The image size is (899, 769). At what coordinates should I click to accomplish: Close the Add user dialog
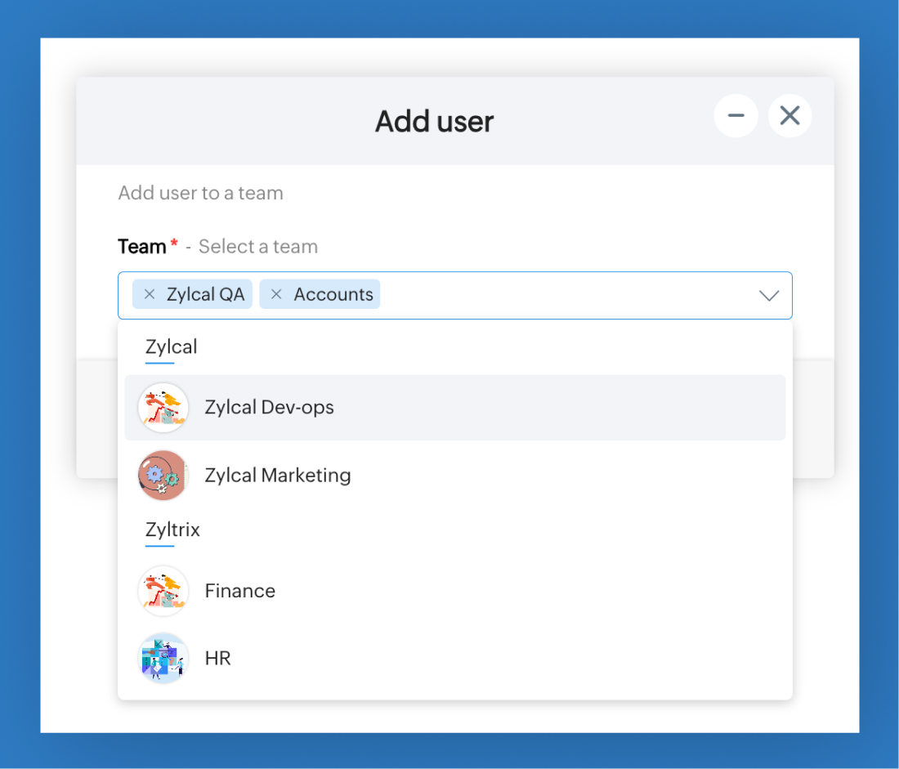(789, 116)
